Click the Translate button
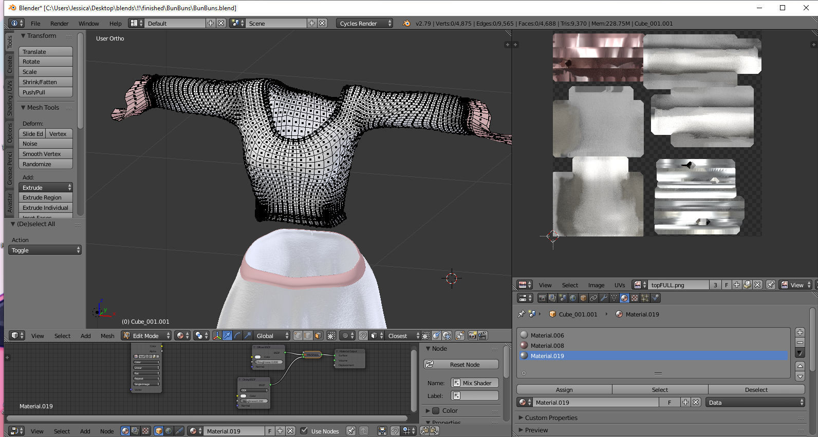This screenshot has height=437, width=818. 46,52
